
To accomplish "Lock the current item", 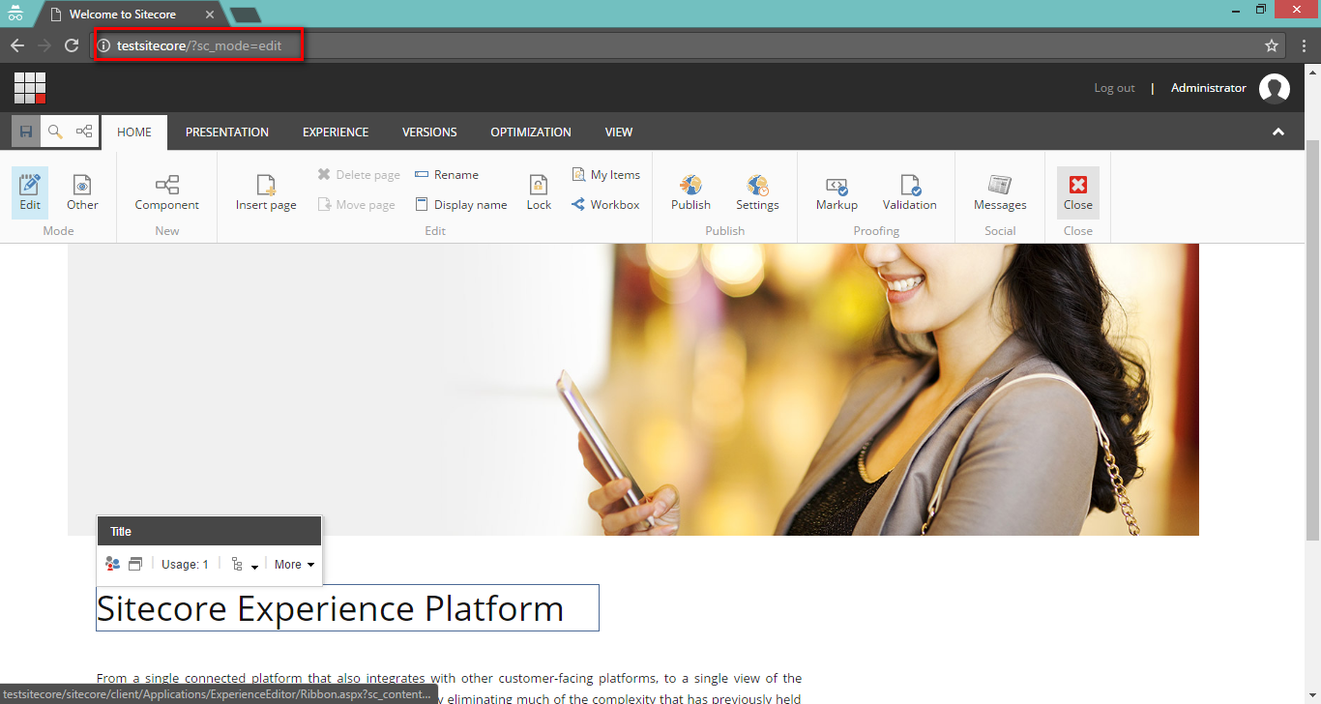I will point(539,191).
